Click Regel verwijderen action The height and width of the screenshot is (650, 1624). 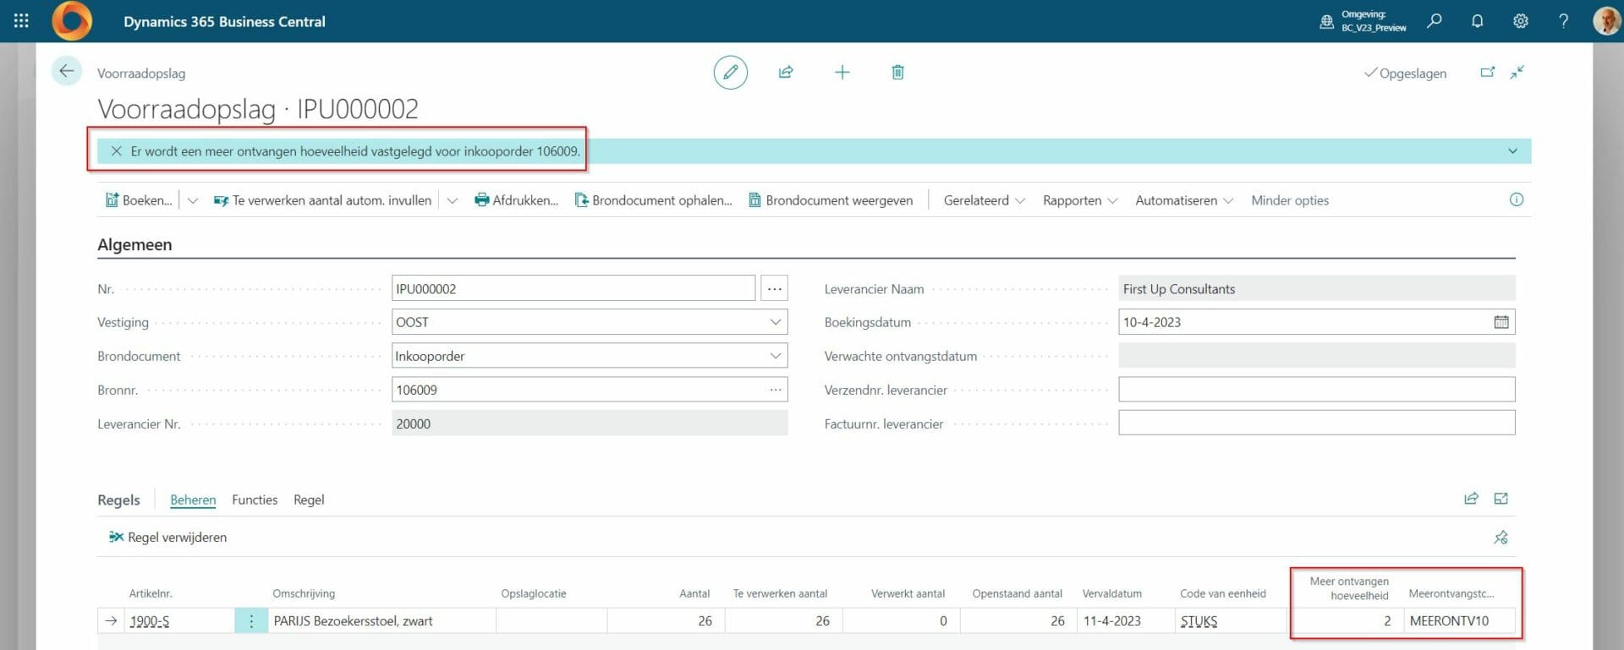(167, 538)
